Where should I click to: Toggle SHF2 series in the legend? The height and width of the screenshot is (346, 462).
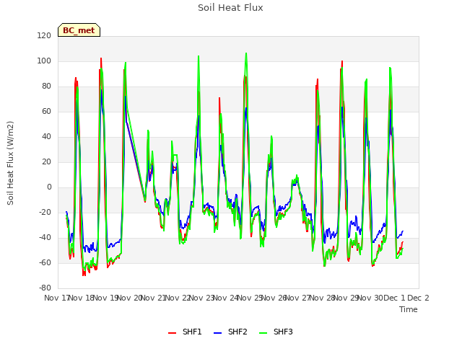point(230,332)
